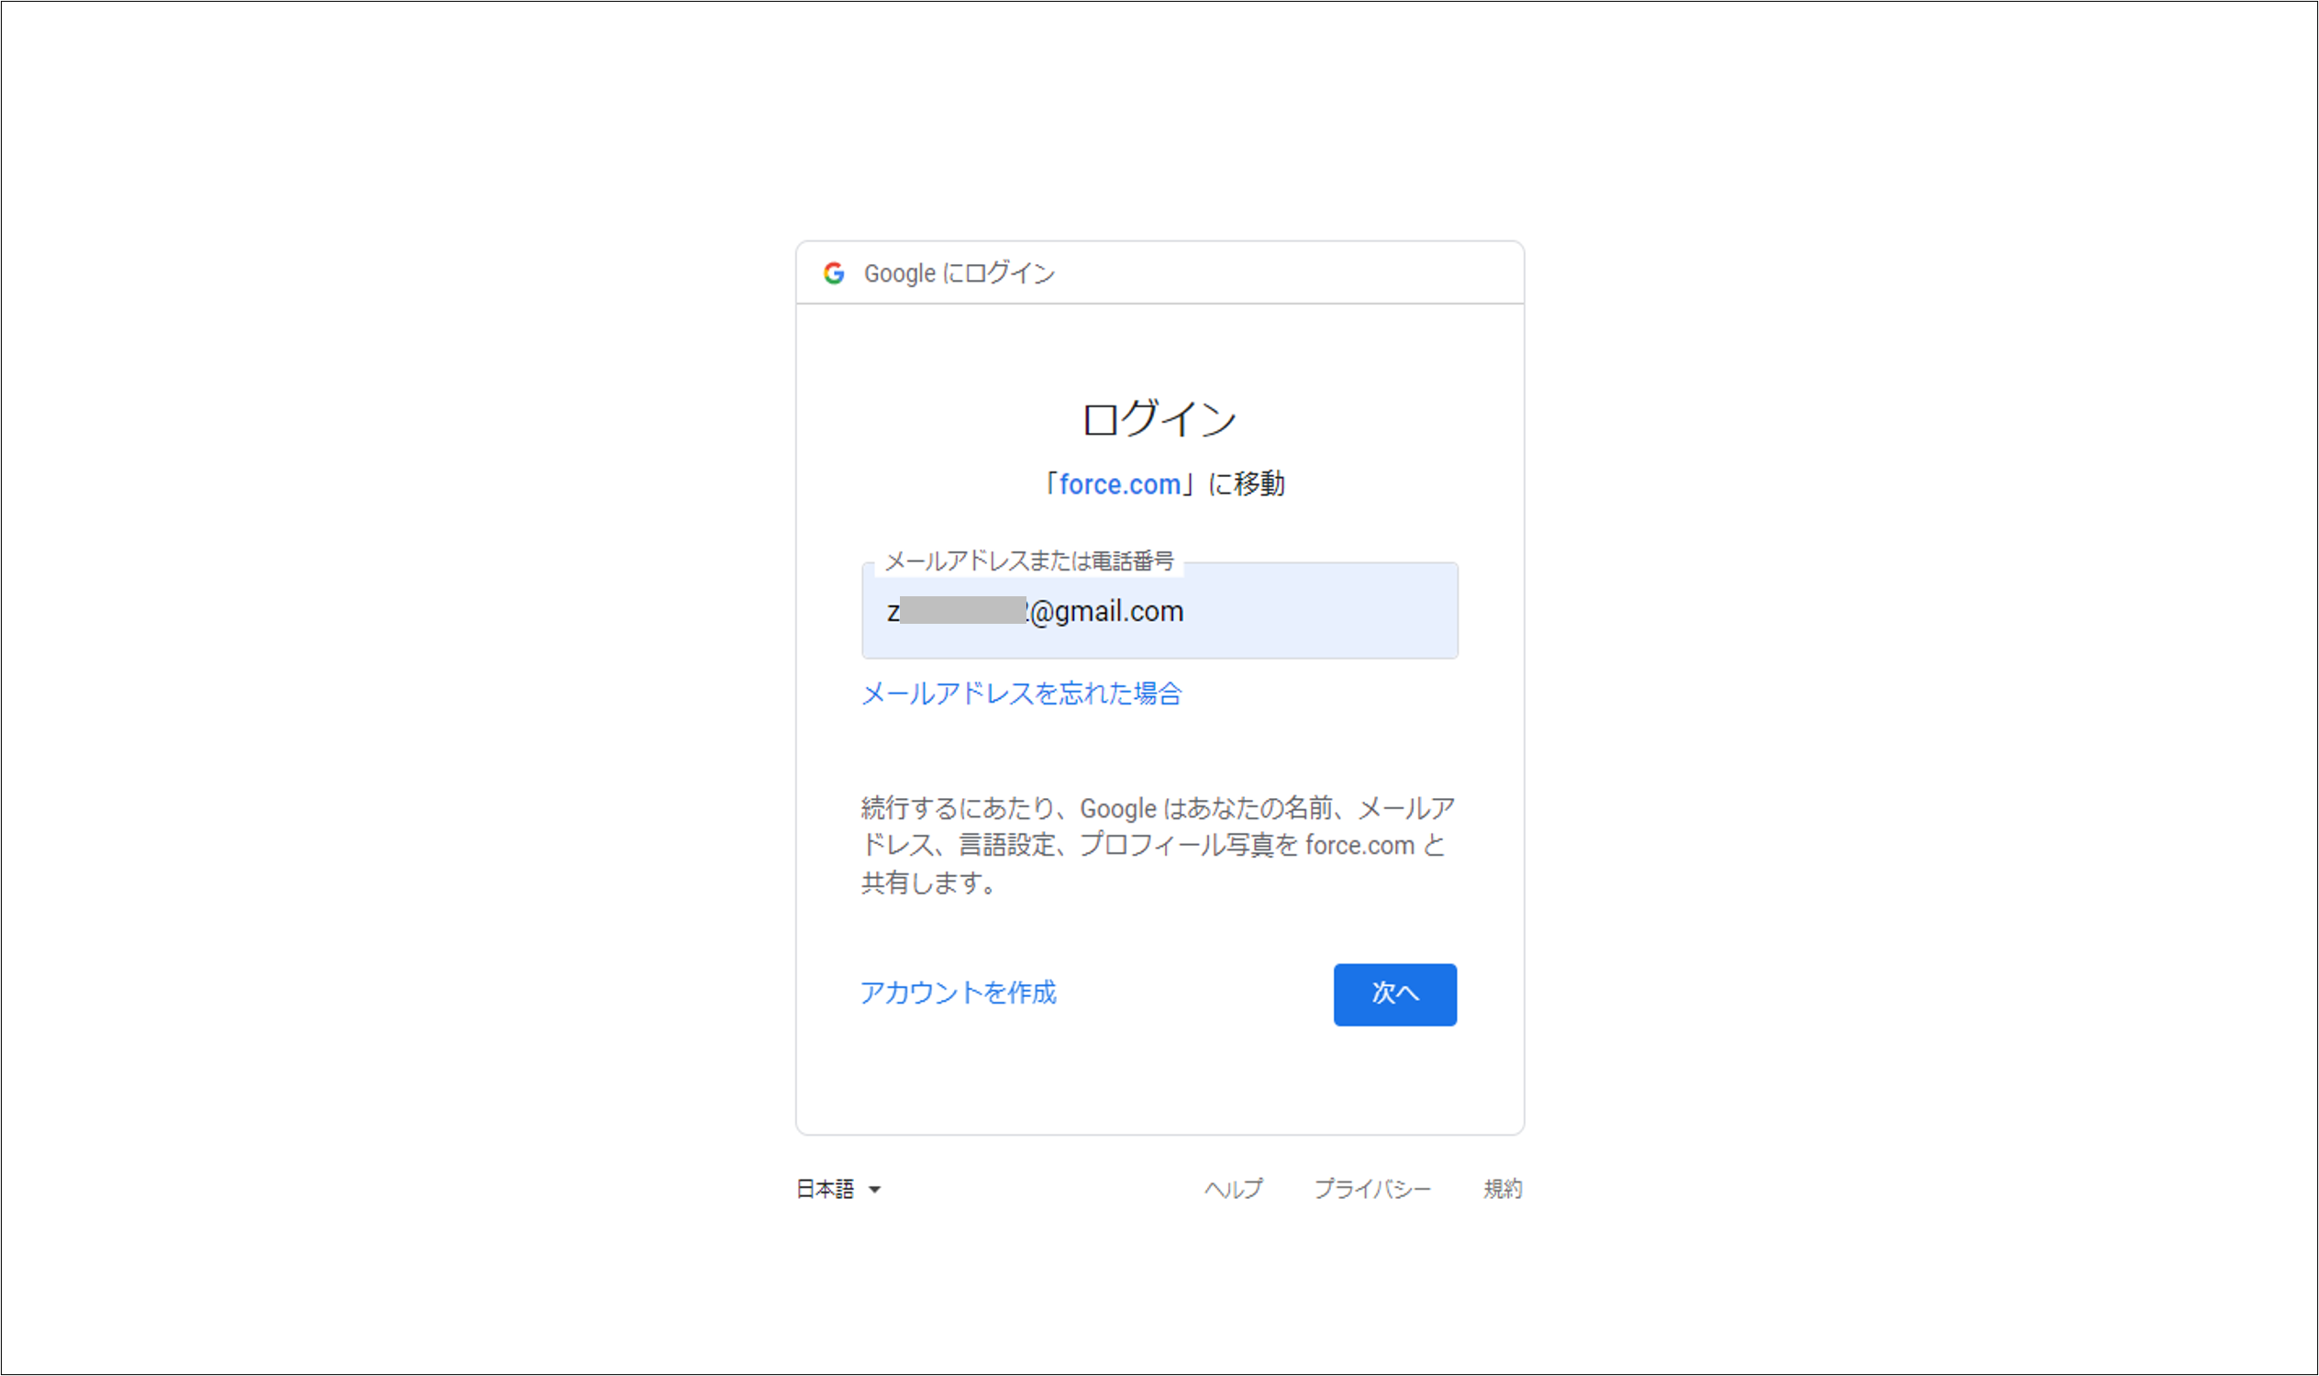2319x1376 pixels.
Task: Click the に移動 text beside force.com
Action: [1247, 484]
